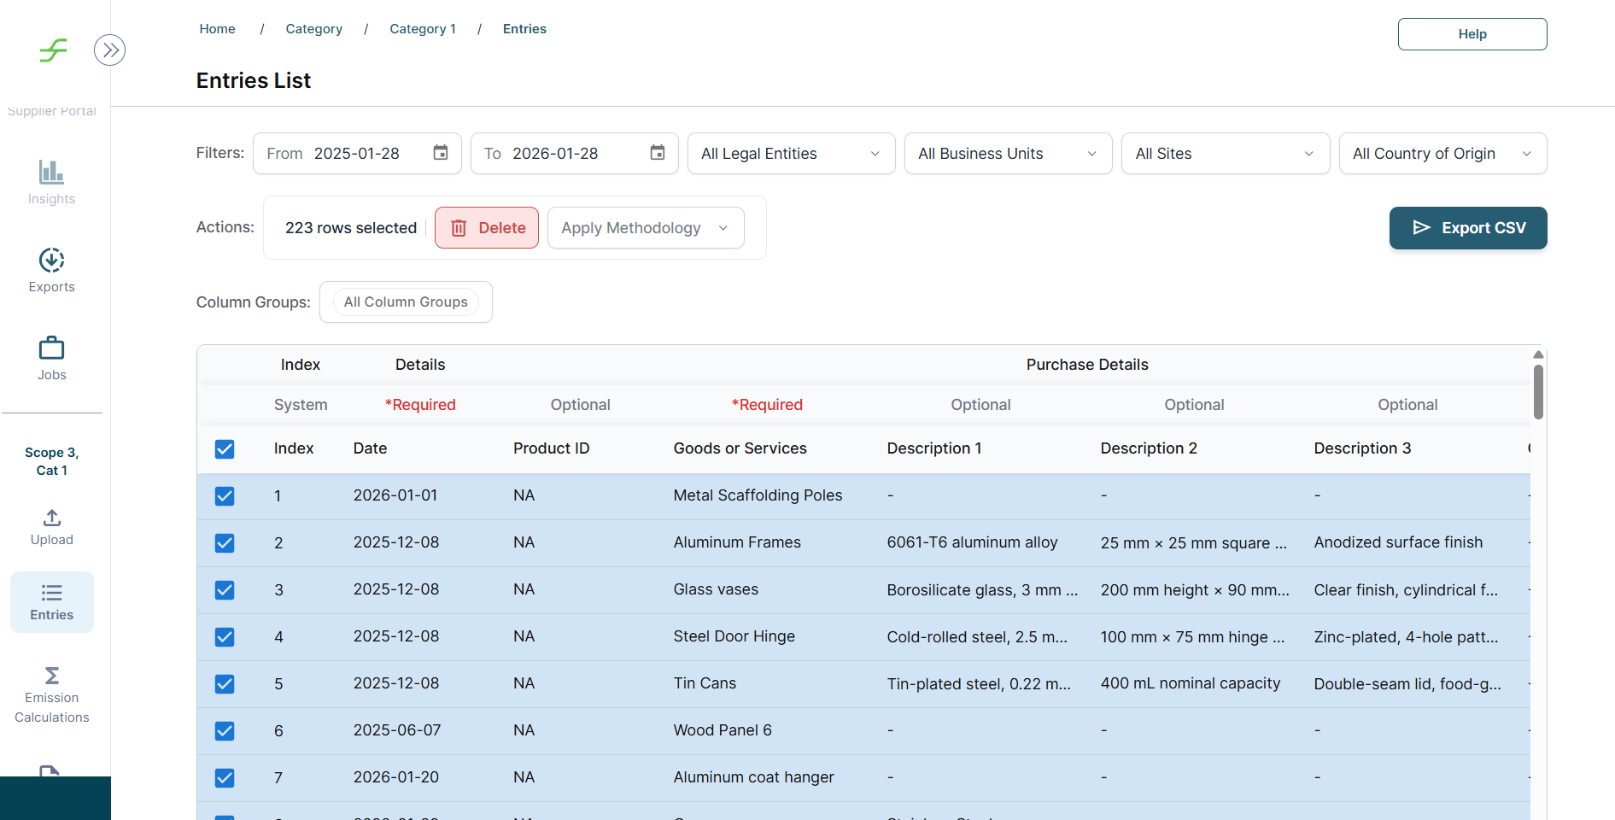
Task: Open the Upload icon in sidebar
Action: tap(51, 518)
